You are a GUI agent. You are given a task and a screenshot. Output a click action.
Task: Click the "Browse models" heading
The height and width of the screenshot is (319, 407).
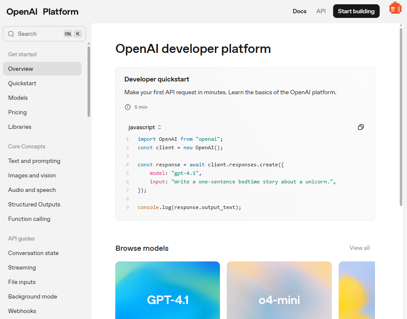(x=142, y=248)
